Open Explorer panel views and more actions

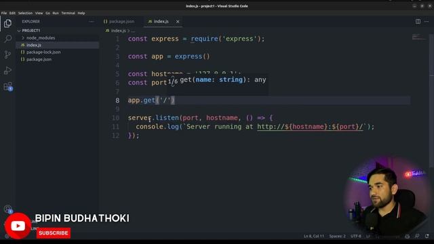[x=92, y=22]
